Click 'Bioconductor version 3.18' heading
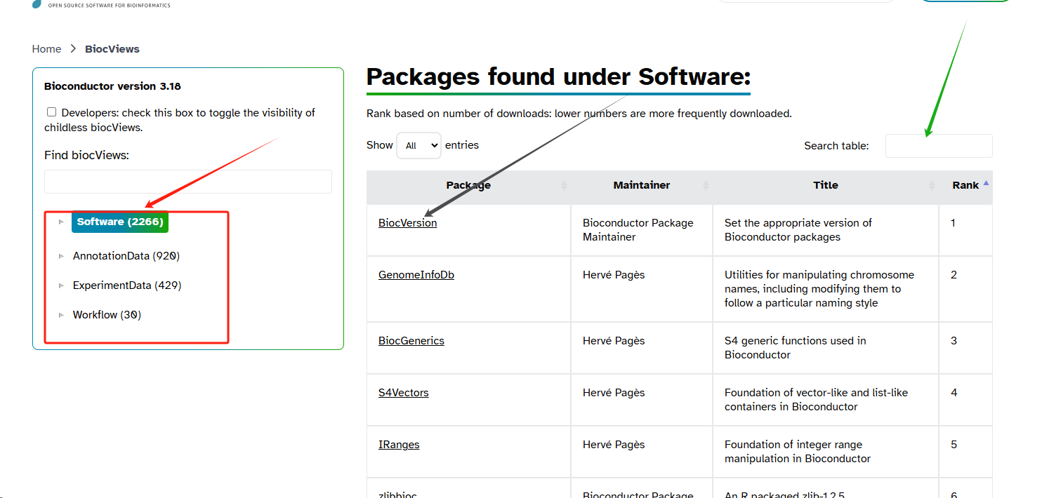This screenshot has height=498, width=1042. (x=112, y=86)
